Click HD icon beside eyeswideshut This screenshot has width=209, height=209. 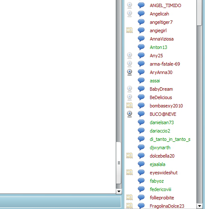130,172
